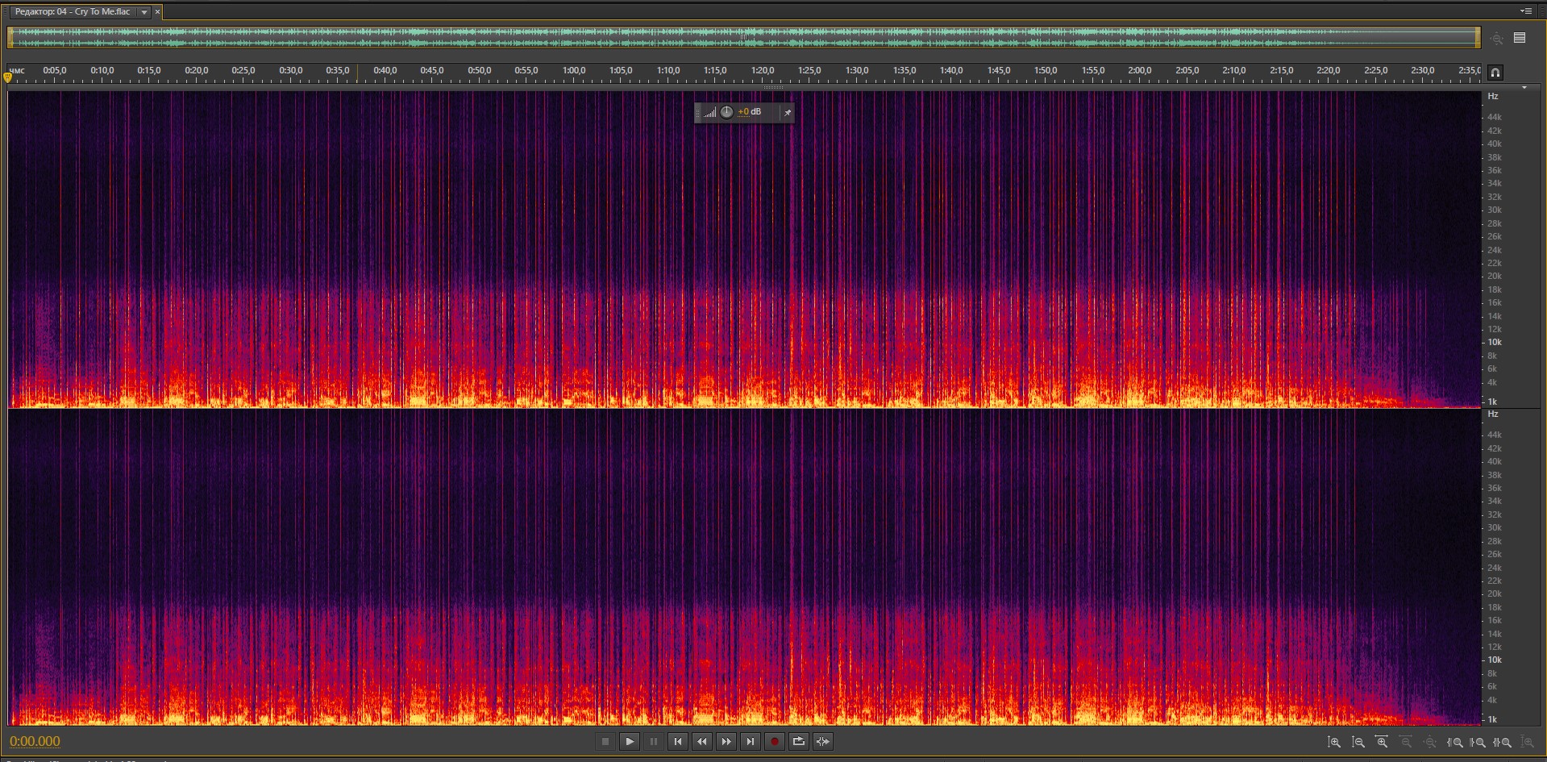
Task: Click the +0 dB volume knob
Action: click(726, 112)
